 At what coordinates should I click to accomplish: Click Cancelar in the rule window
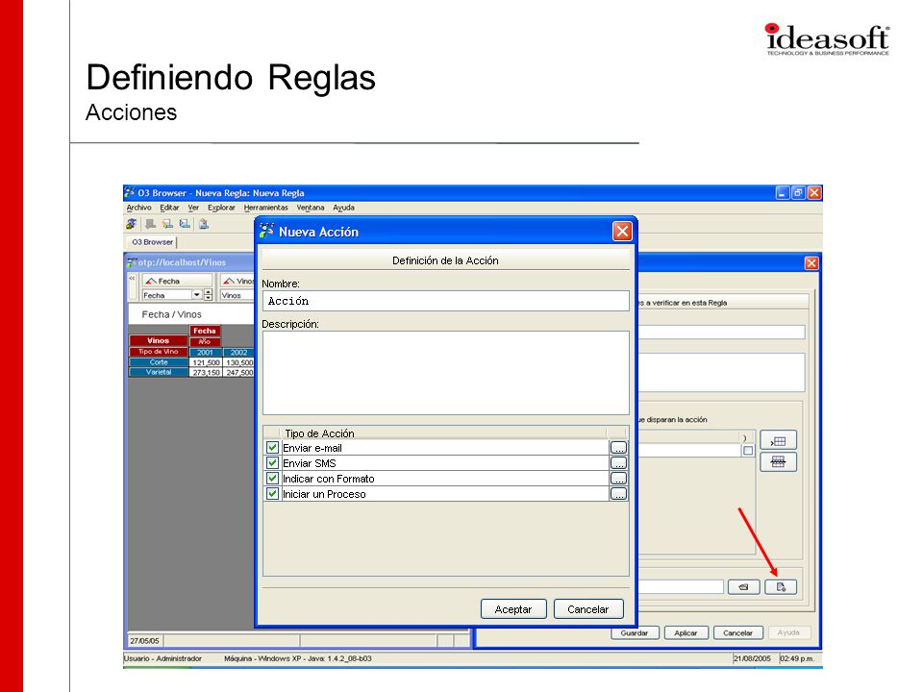tap(738, 633)
